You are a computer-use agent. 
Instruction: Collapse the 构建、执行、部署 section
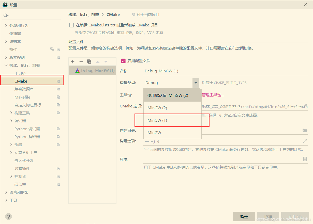[x=6, y=65]
